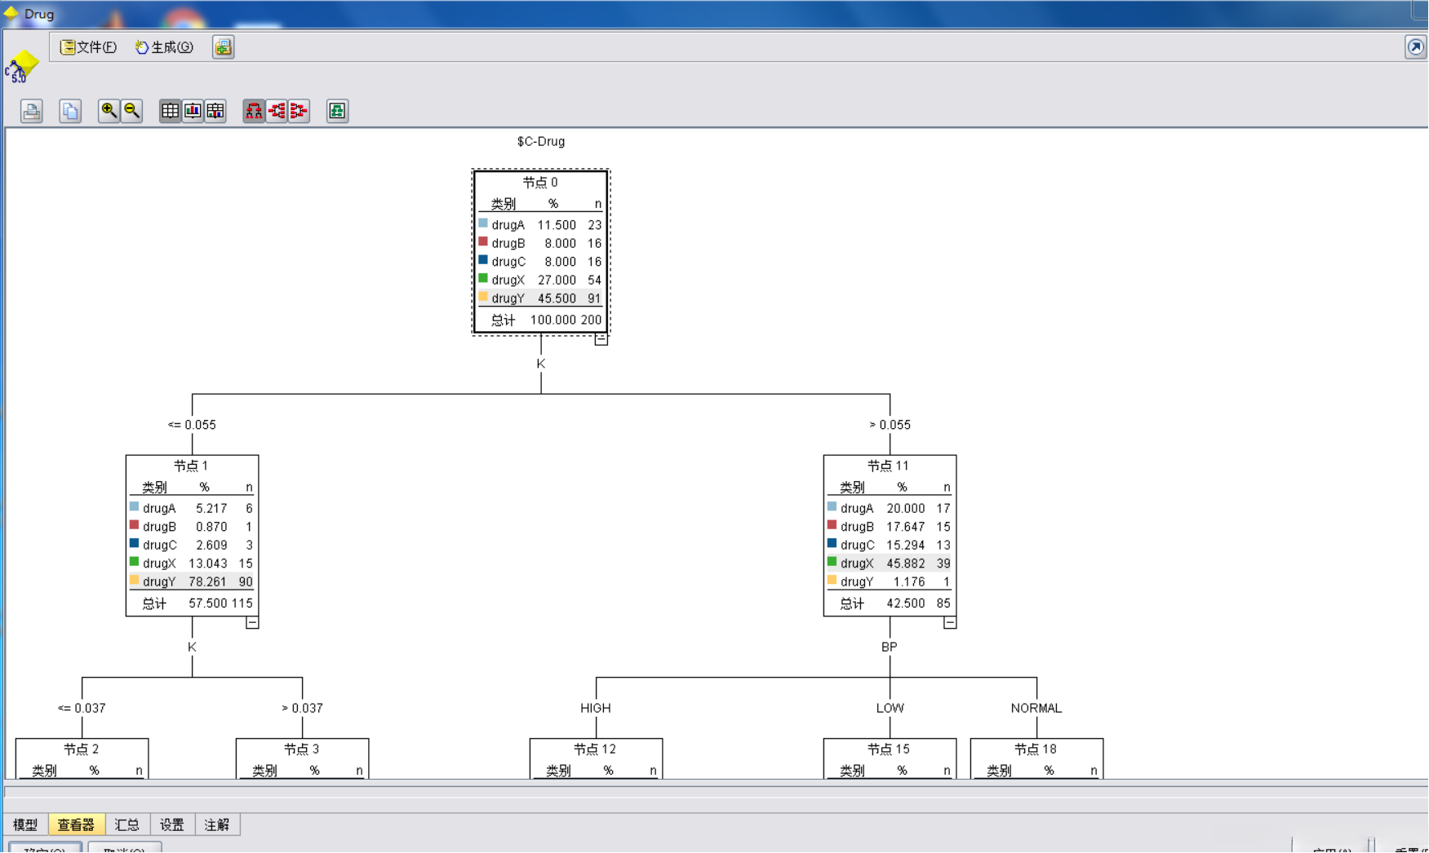This screenshot has width=1429, height=853.
Task: Collapse branches under 节点 1
Action: point(252,622)
